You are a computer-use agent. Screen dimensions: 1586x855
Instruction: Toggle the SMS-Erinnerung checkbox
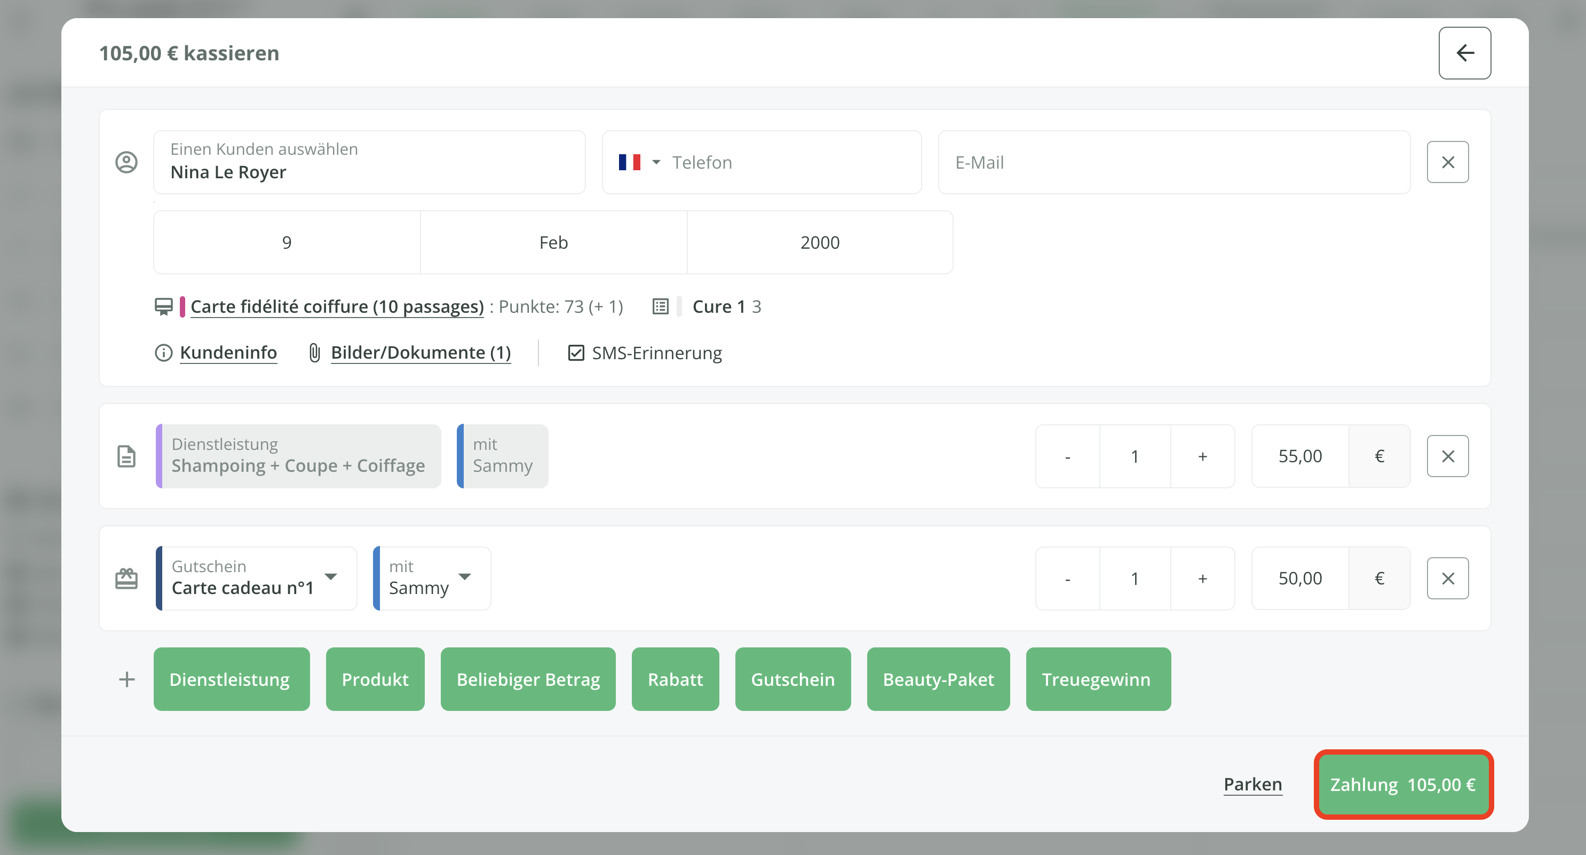click(576, 353)
